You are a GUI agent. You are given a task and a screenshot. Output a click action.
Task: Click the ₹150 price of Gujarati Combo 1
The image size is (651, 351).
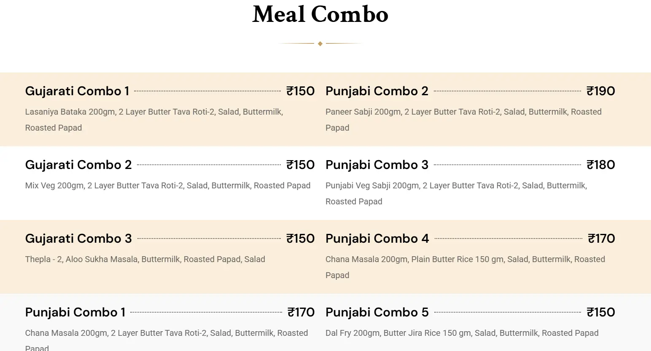point(301,91)
